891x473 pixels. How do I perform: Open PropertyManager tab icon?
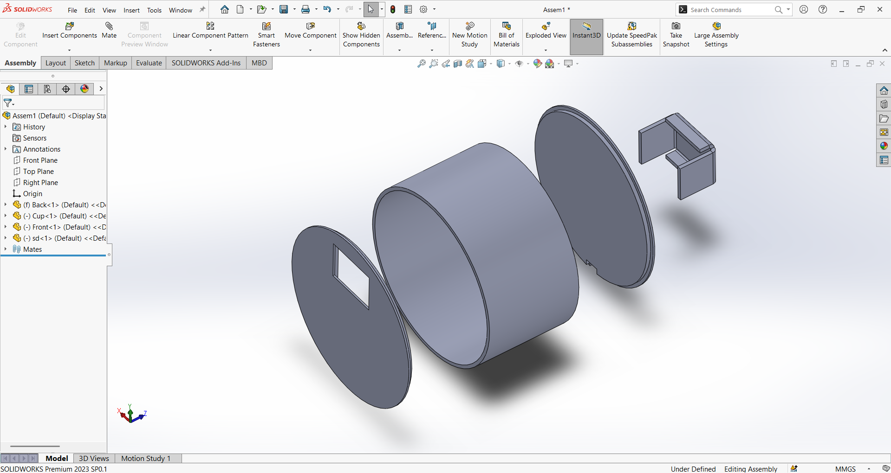pos(29,89)
